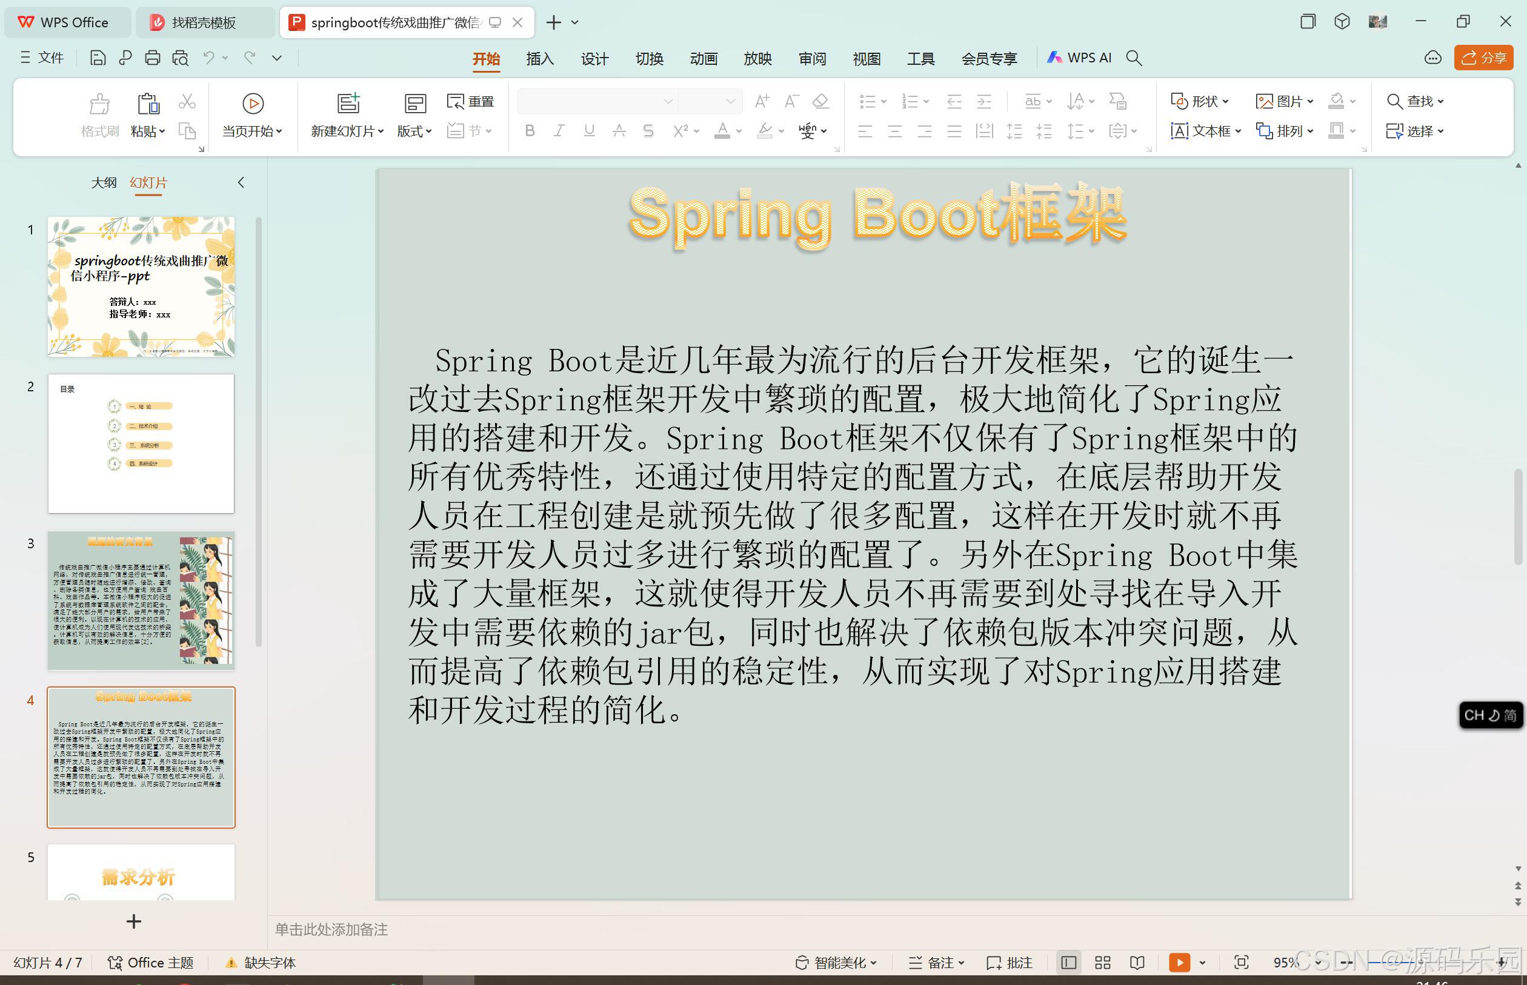This screenshot has height=985, width=1527.
Task: Click the New Slide (新建幻灯片) icon
Action: (x=348, y=104)
